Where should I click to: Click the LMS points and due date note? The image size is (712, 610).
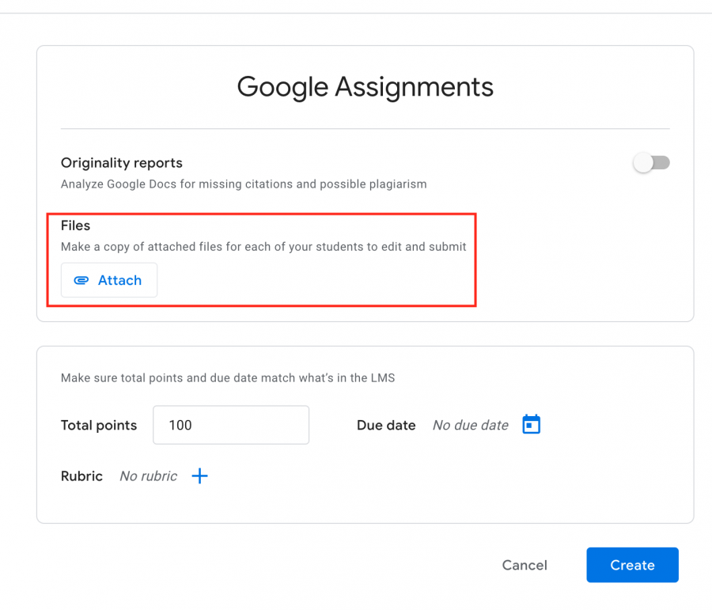click(x=228, y=378)
